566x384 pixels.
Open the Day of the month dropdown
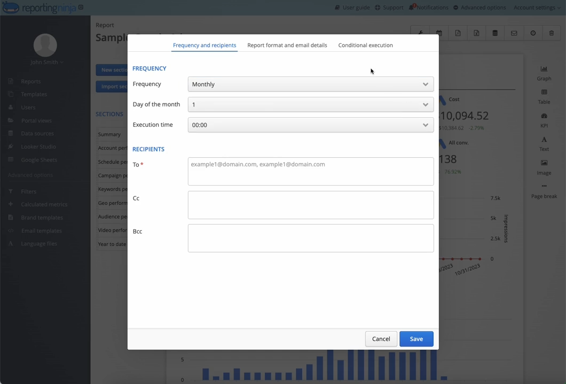[x=310, y=105]
